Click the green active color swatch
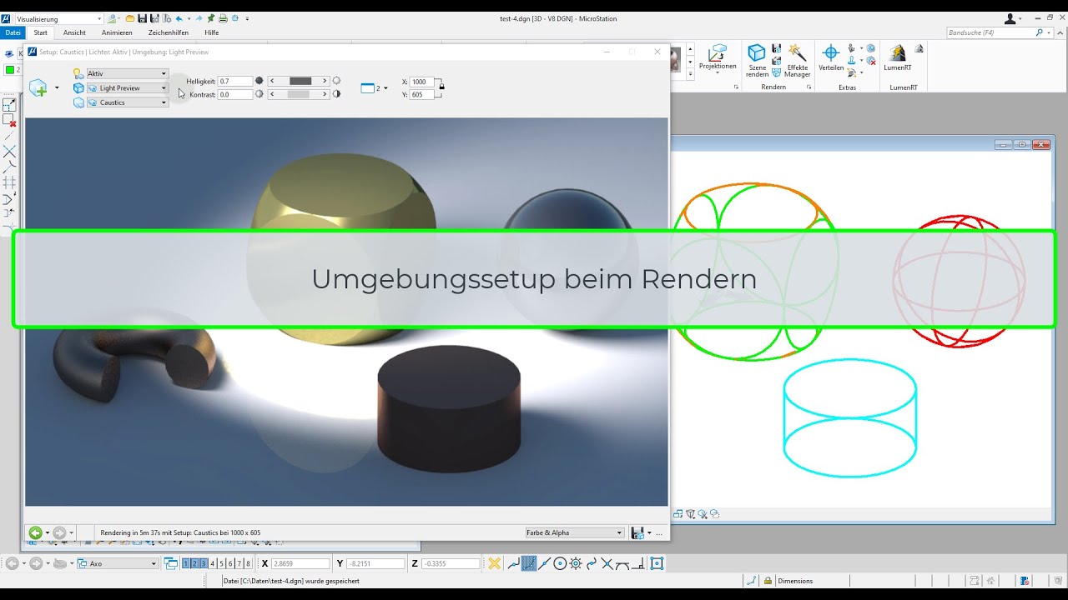1068x600 pixels. 10,70
